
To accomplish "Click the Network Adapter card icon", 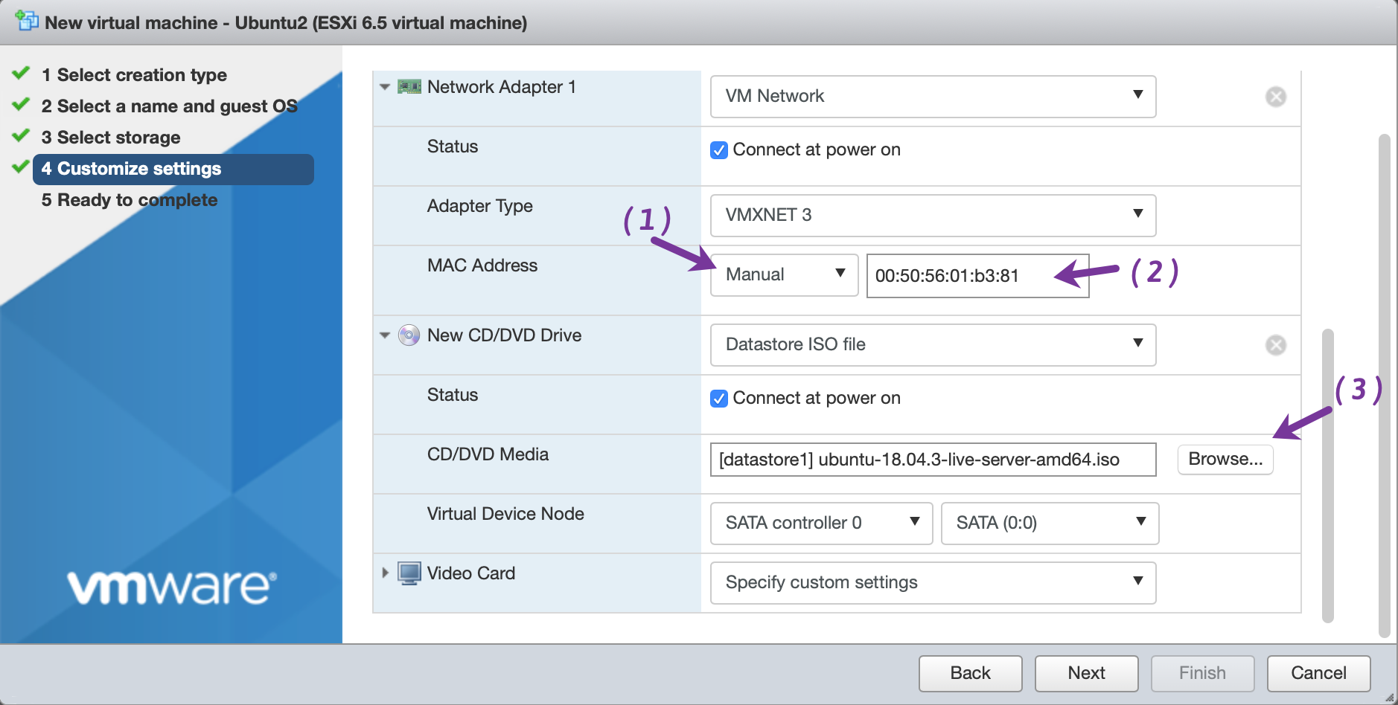I will [409, 87].
